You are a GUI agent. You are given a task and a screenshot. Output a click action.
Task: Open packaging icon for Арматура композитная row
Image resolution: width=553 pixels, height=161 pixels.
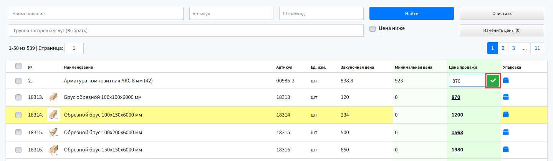point(506,80)
